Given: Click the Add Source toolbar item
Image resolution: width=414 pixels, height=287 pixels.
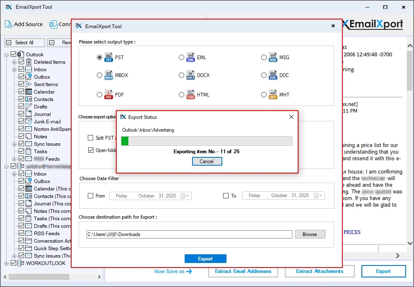Looking at the screenshot, I should coord(24,24).
